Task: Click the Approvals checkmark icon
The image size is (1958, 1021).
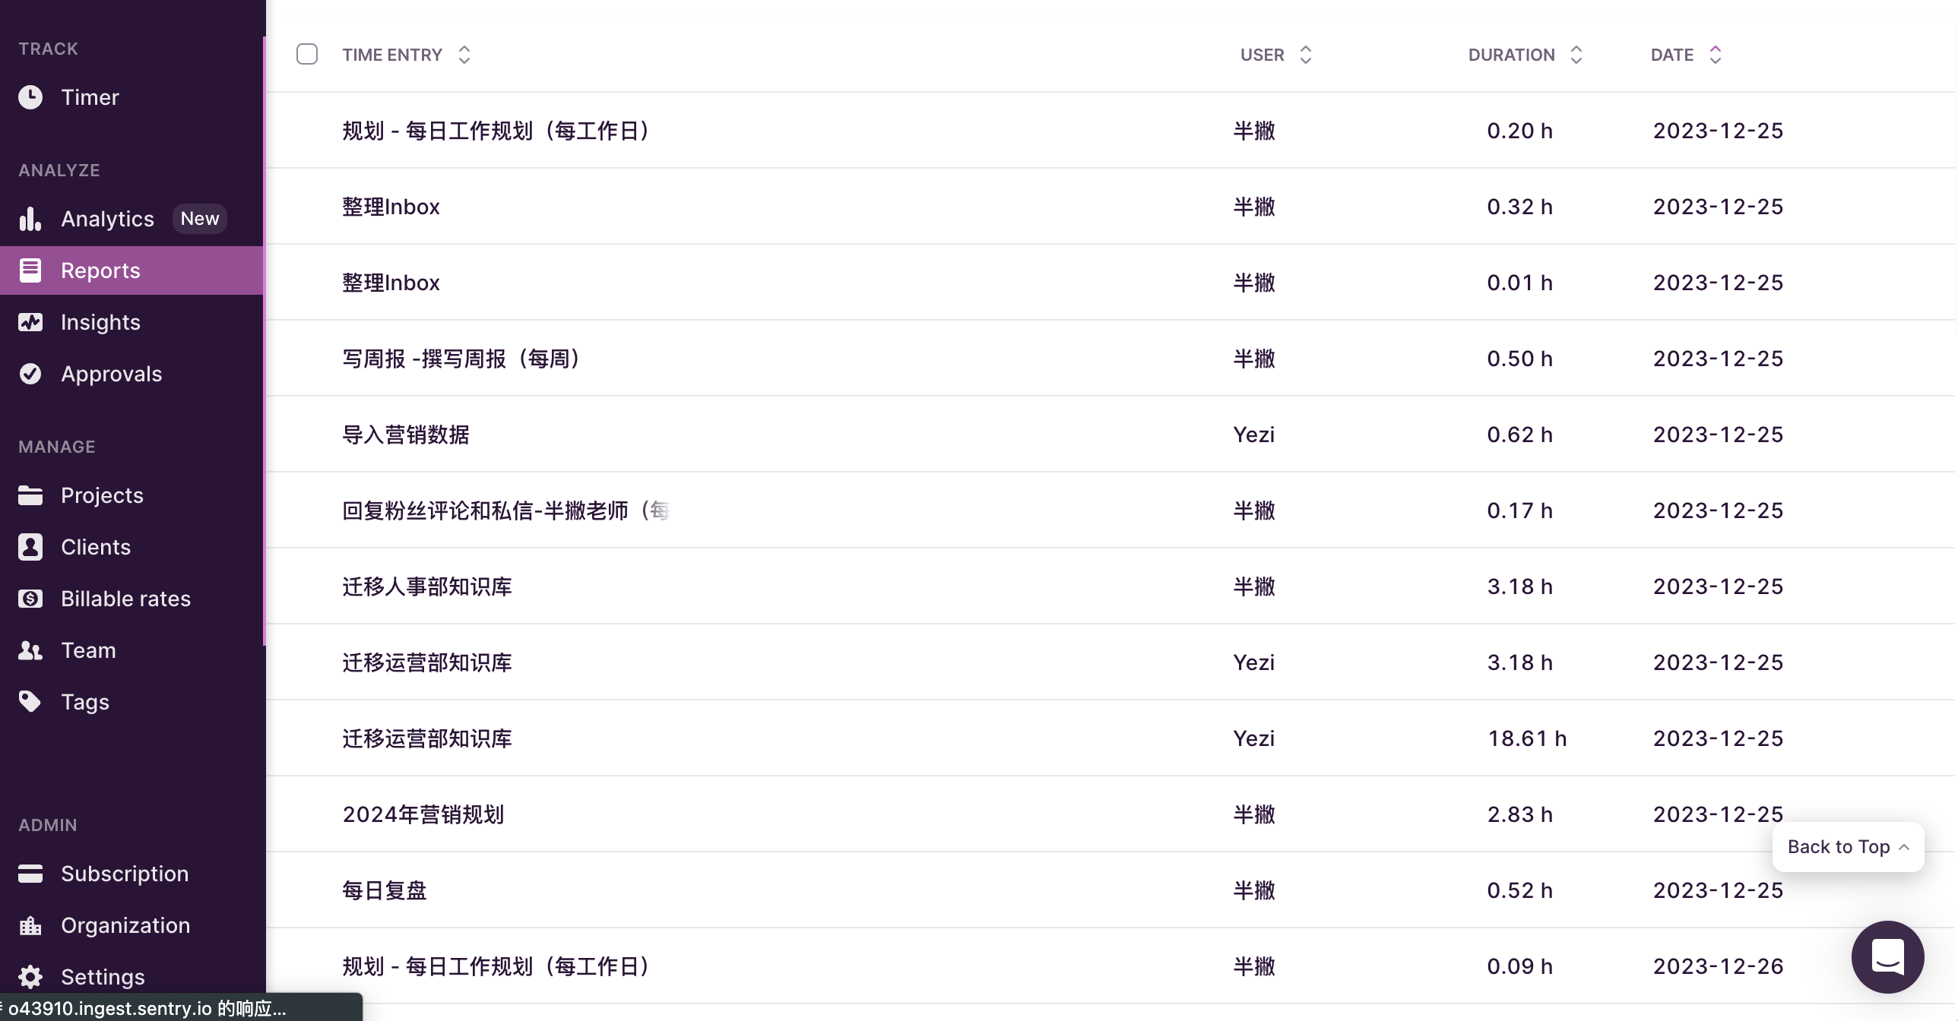Action: click(30, 374)
